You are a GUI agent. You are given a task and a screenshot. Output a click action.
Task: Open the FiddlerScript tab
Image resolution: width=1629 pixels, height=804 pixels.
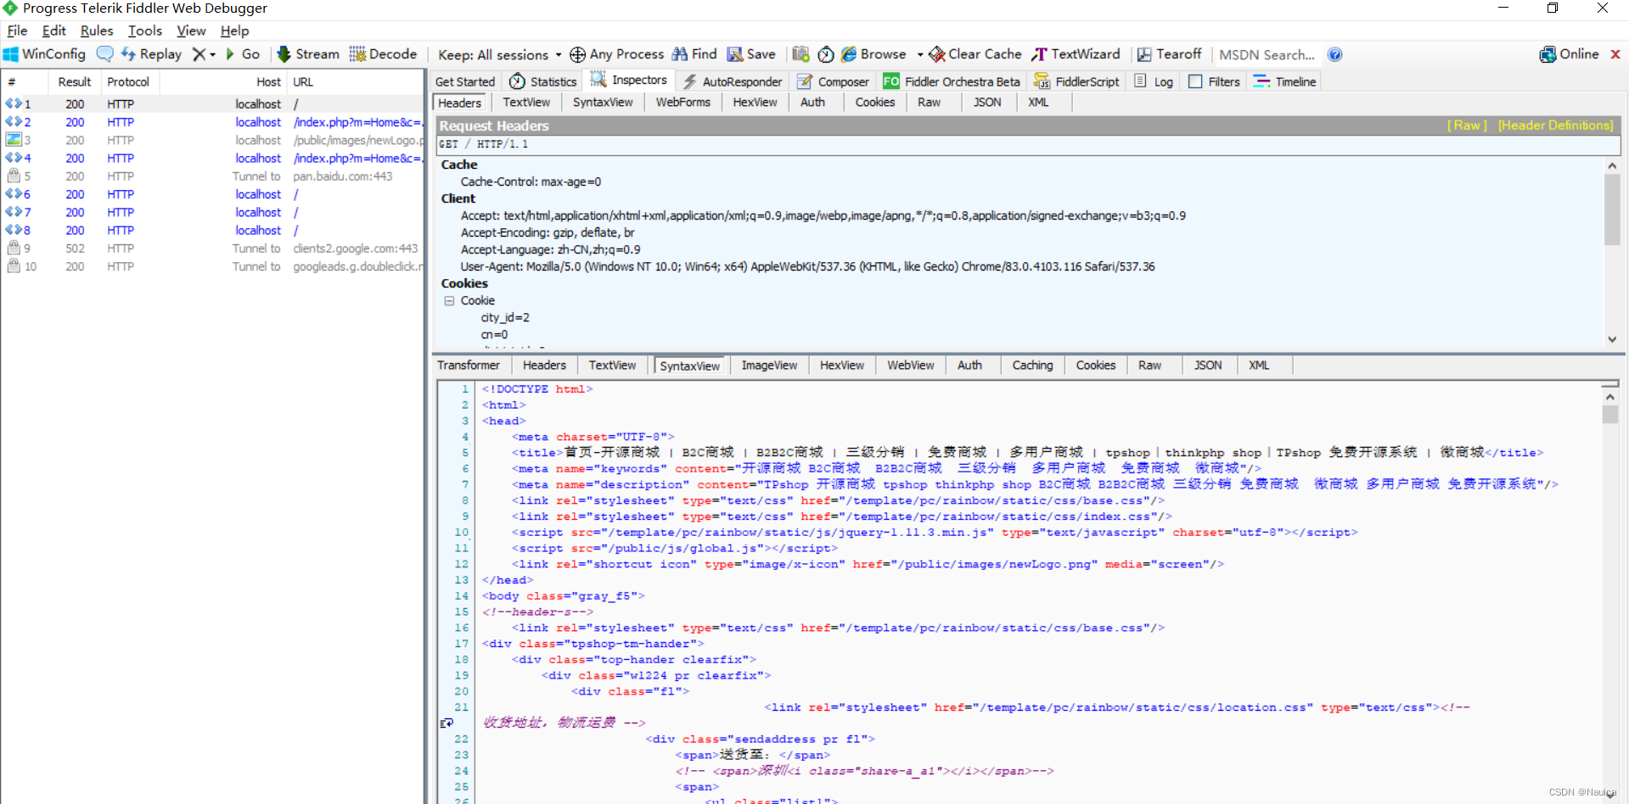click(1076, 81)
